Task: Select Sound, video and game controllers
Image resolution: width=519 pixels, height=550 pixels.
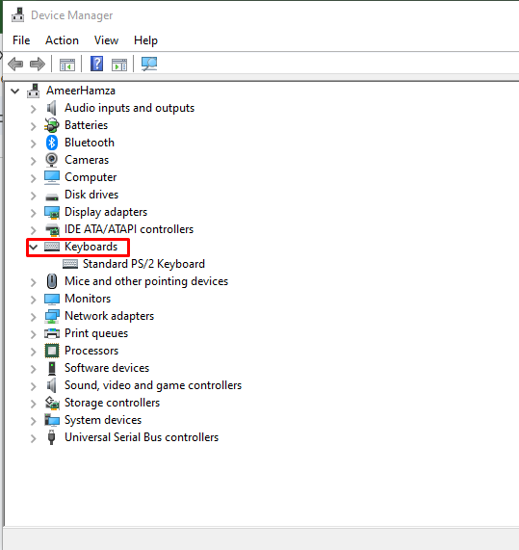Action: (153, 385)
